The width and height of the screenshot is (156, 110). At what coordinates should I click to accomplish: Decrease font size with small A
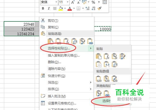[x=79, y=2]
